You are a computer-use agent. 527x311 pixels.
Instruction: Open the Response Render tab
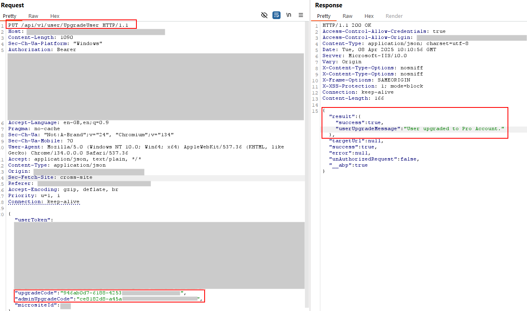394,16
